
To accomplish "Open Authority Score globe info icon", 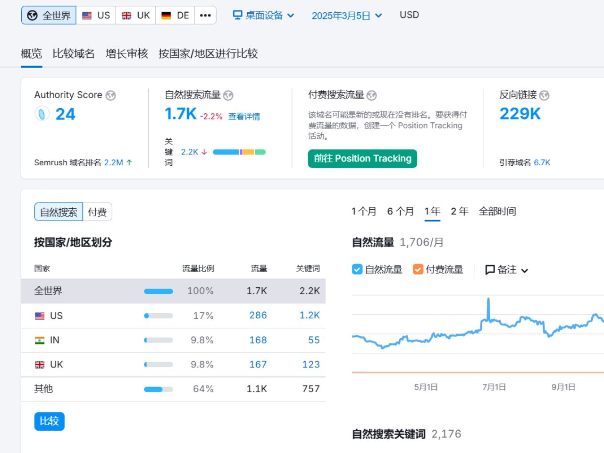I will click(111, 95).
